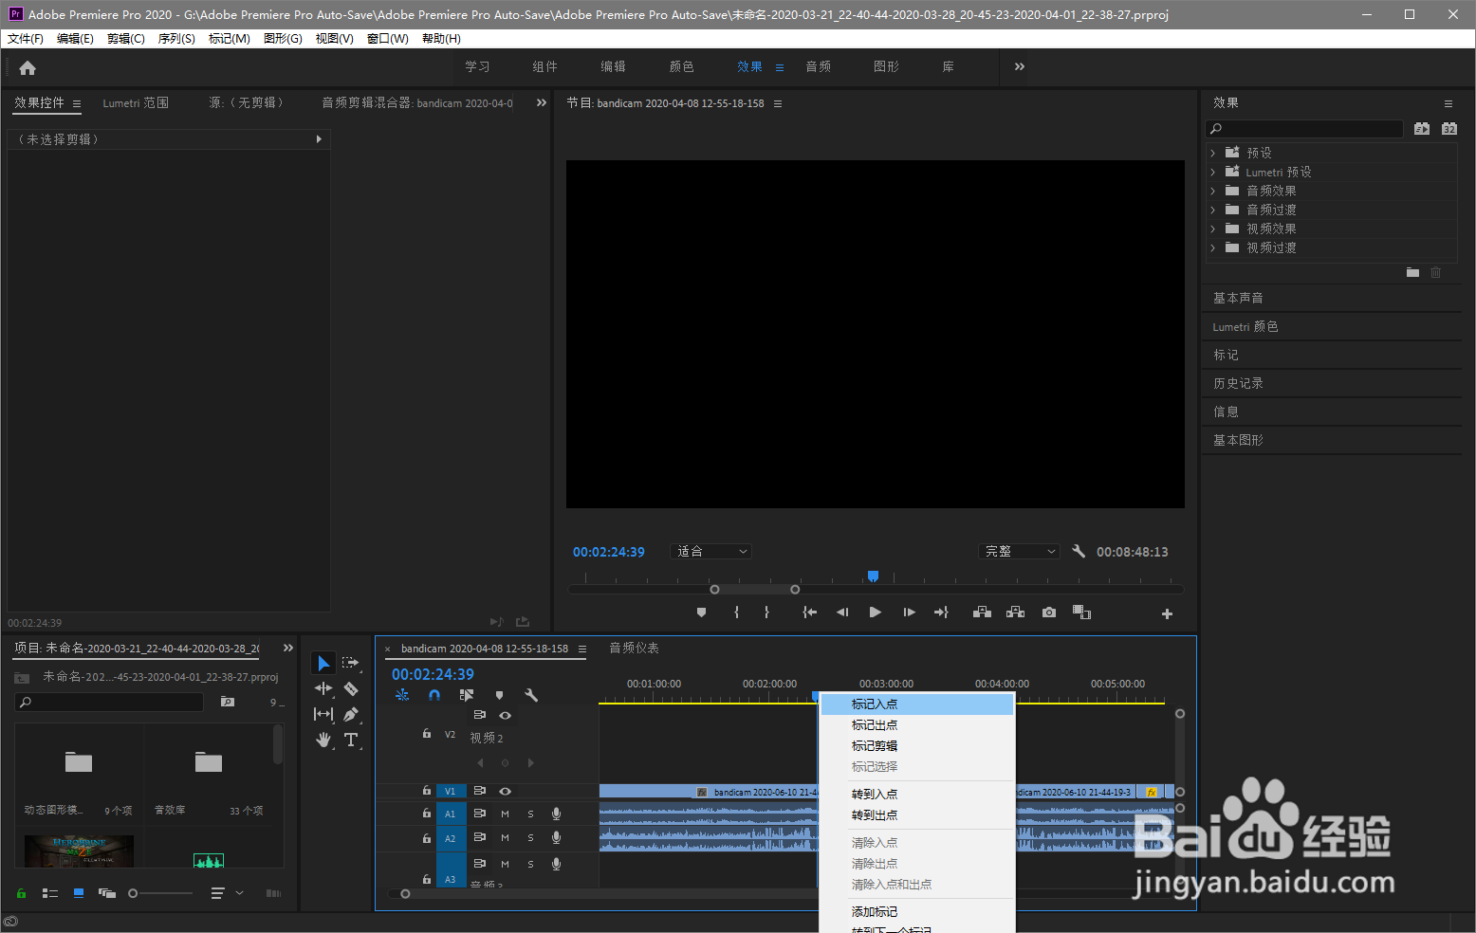
Task: Step back one frame
Action: click(842, 613)
